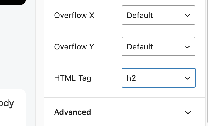This screenshot has height=126, width=208.
Task: Click the gray editor canvas background
Action: (x=15, y=45)
